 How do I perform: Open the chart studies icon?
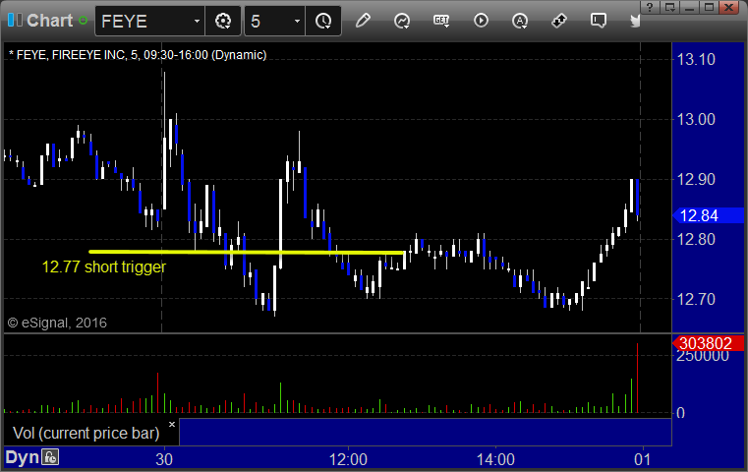pos(402,21)
